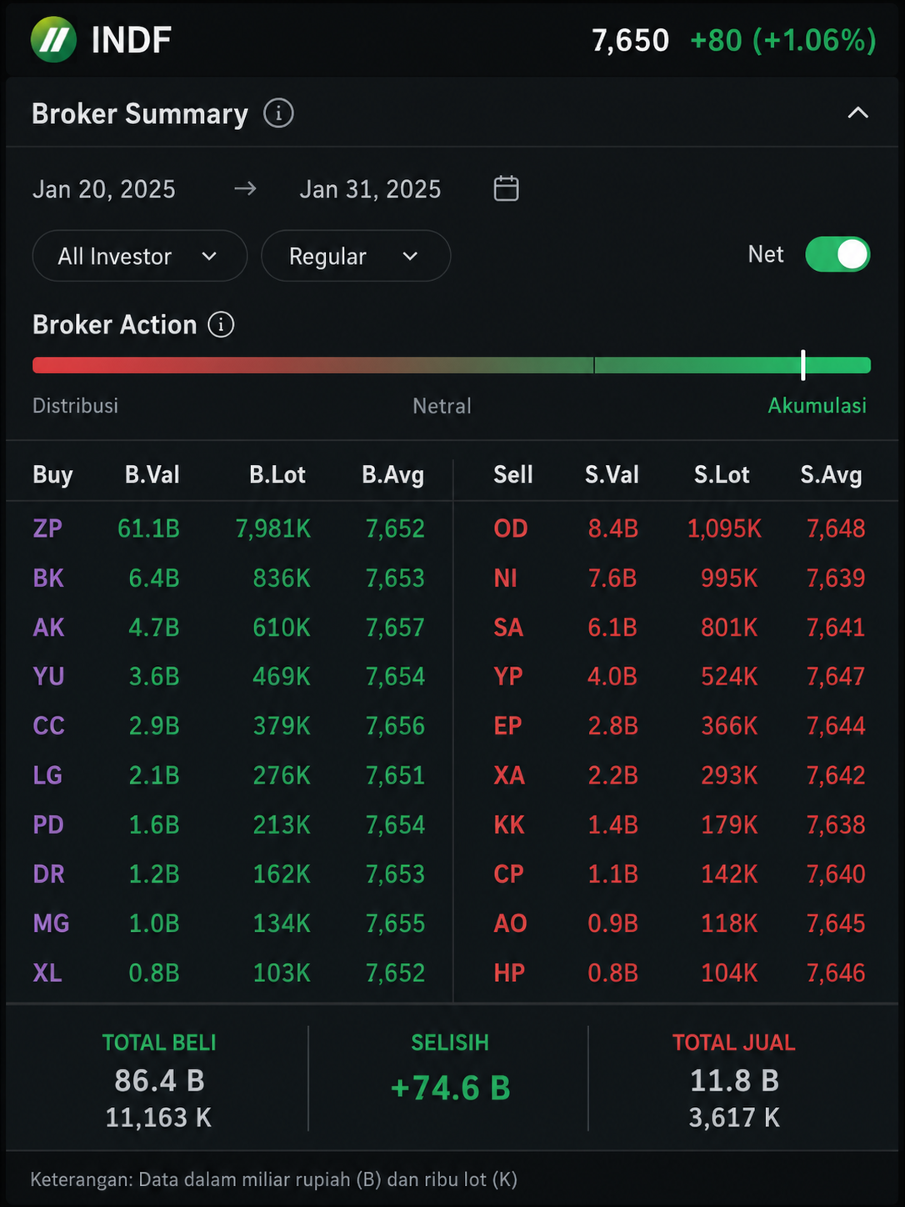The image size is (905, 1207).
Task: Sort by B.Val column header
Action: click(152, 474)
